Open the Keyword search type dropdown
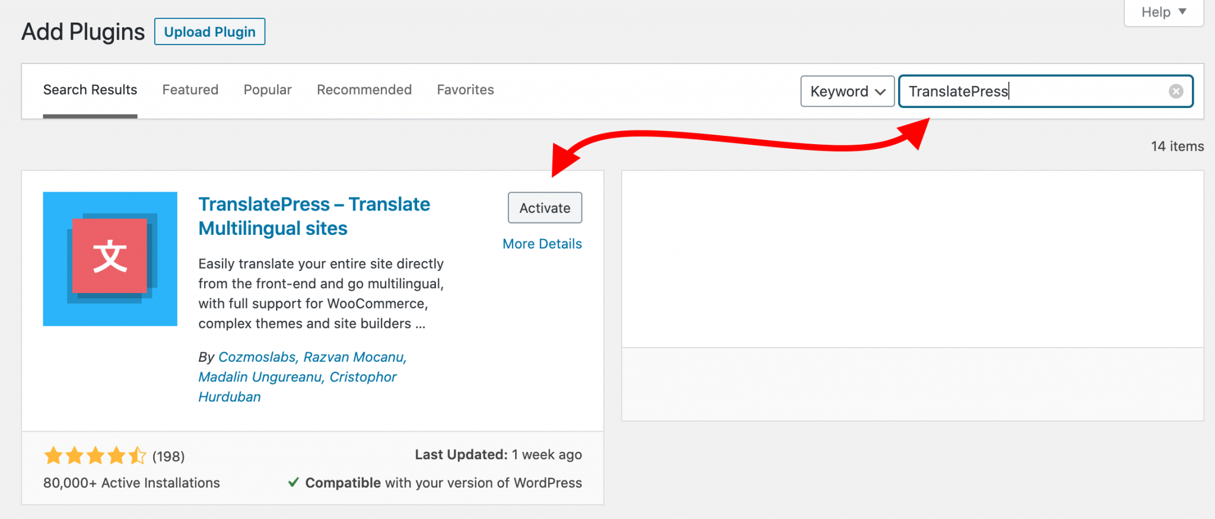 (x=847, y=91)
